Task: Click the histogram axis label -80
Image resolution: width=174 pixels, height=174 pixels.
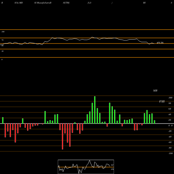Action: coord(170,148)
